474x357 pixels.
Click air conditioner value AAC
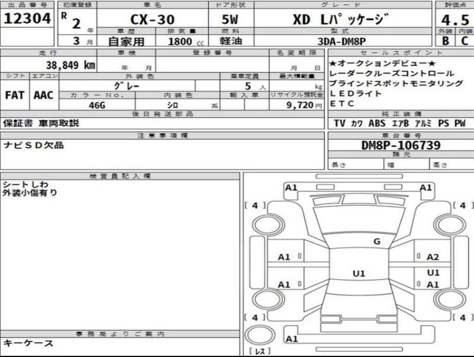coord(43,95)
